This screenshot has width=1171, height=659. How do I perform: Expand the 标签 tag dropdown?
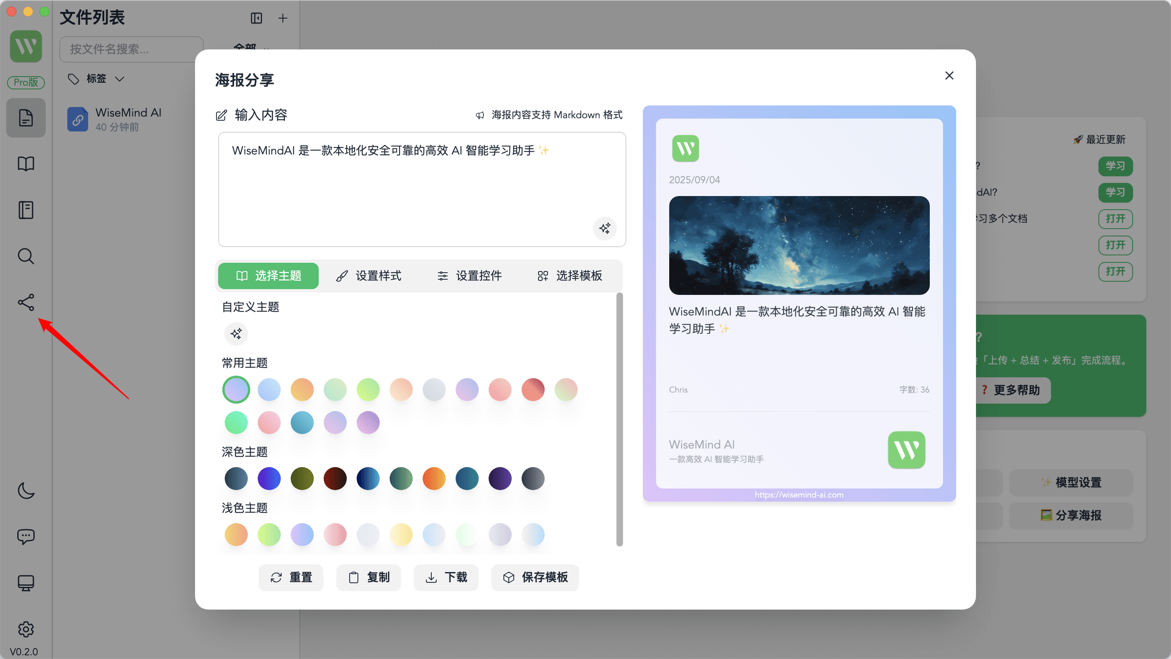(x=96, y=79)
